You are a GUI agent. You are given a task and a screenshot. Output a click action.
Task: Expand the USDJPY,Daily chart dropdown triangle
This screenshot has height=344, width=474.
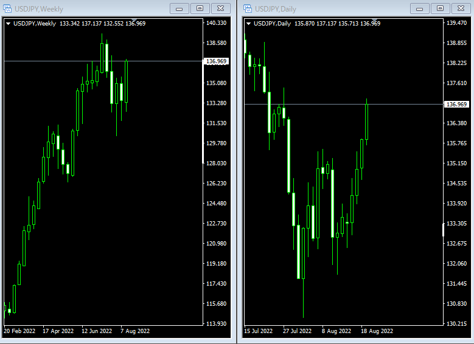pyautogui.click(x=248, y=24)
